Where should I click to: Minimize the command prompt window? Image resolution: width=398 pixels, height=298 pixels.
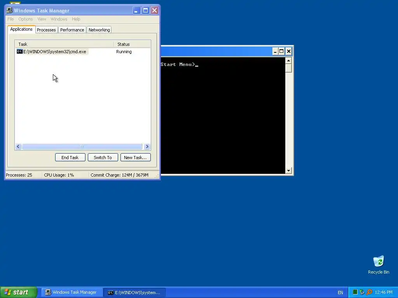pos(275,52)
